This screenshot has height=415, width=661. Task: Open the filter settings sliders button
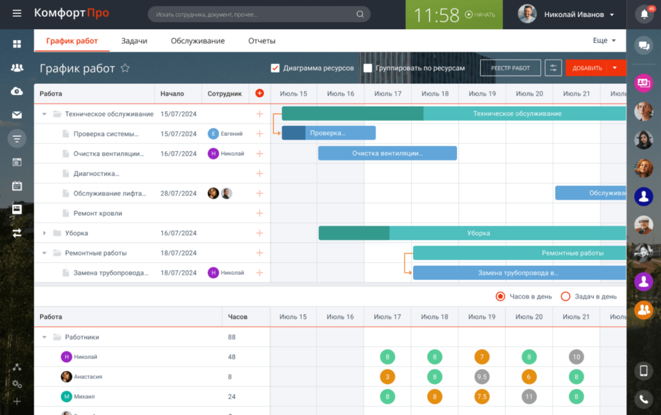pyautogui.click(x=553, y=68)
